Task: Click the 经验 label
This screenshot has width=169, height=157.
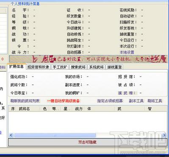Action: pyautogui.click(x=20, y=16)
